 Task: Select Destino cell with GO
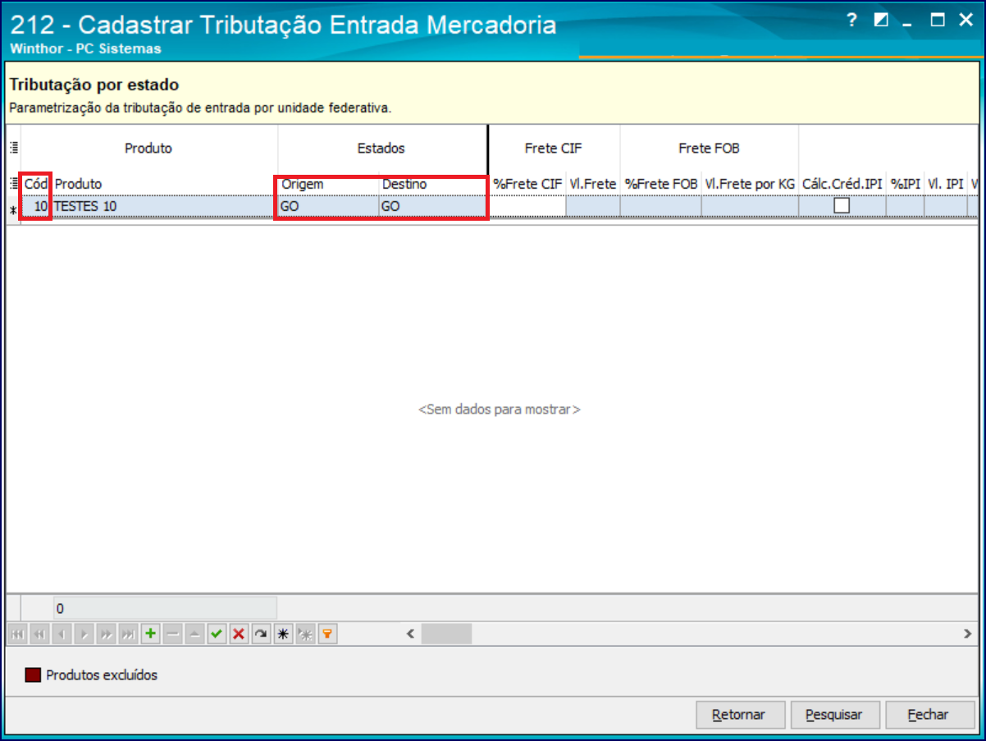[x=433, y=207]
